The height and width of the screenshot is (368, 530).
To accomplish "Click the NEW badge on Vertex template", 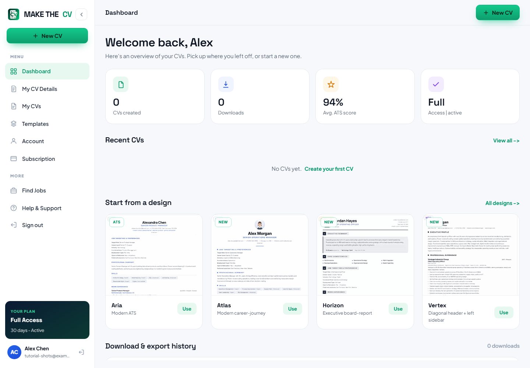I will (434, 222).
